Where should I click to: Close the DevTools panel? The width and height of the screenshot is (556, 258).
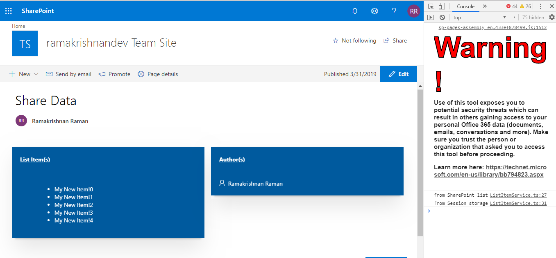tap(551, 6)
